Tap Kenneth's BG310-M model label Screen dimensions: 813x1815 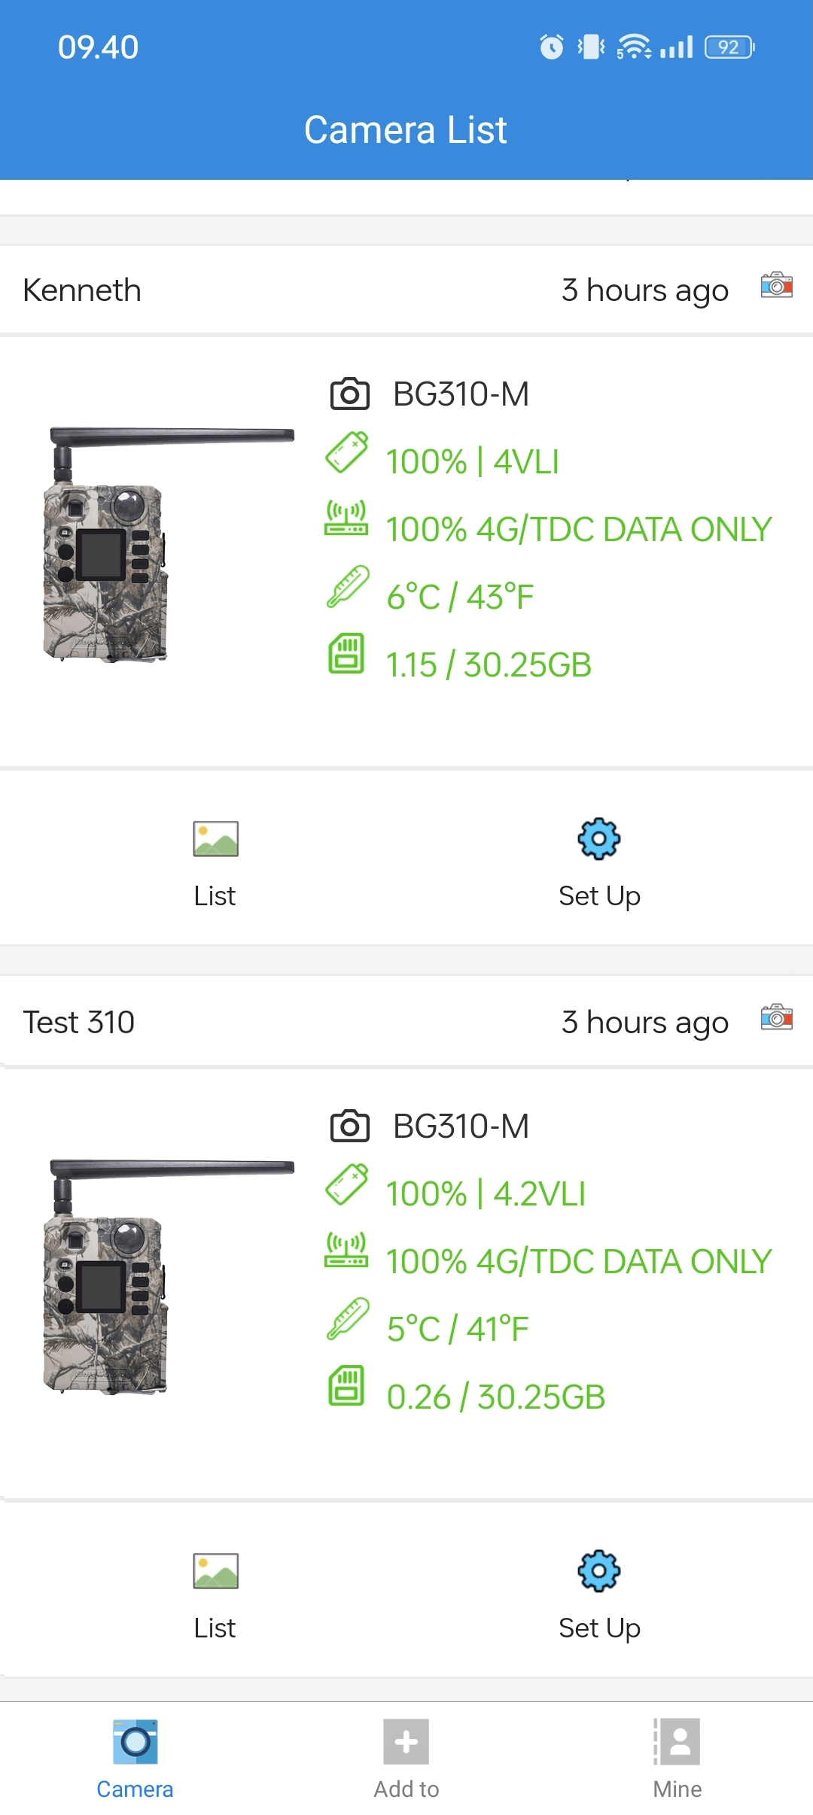coord(461,394)
